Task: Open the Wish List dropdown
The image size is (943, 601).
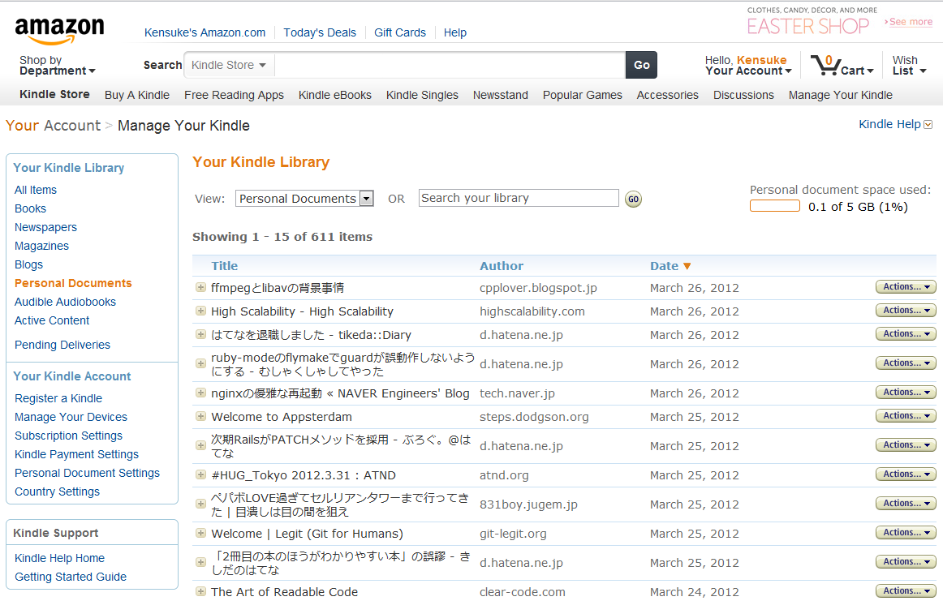Action: pos(909,66)
